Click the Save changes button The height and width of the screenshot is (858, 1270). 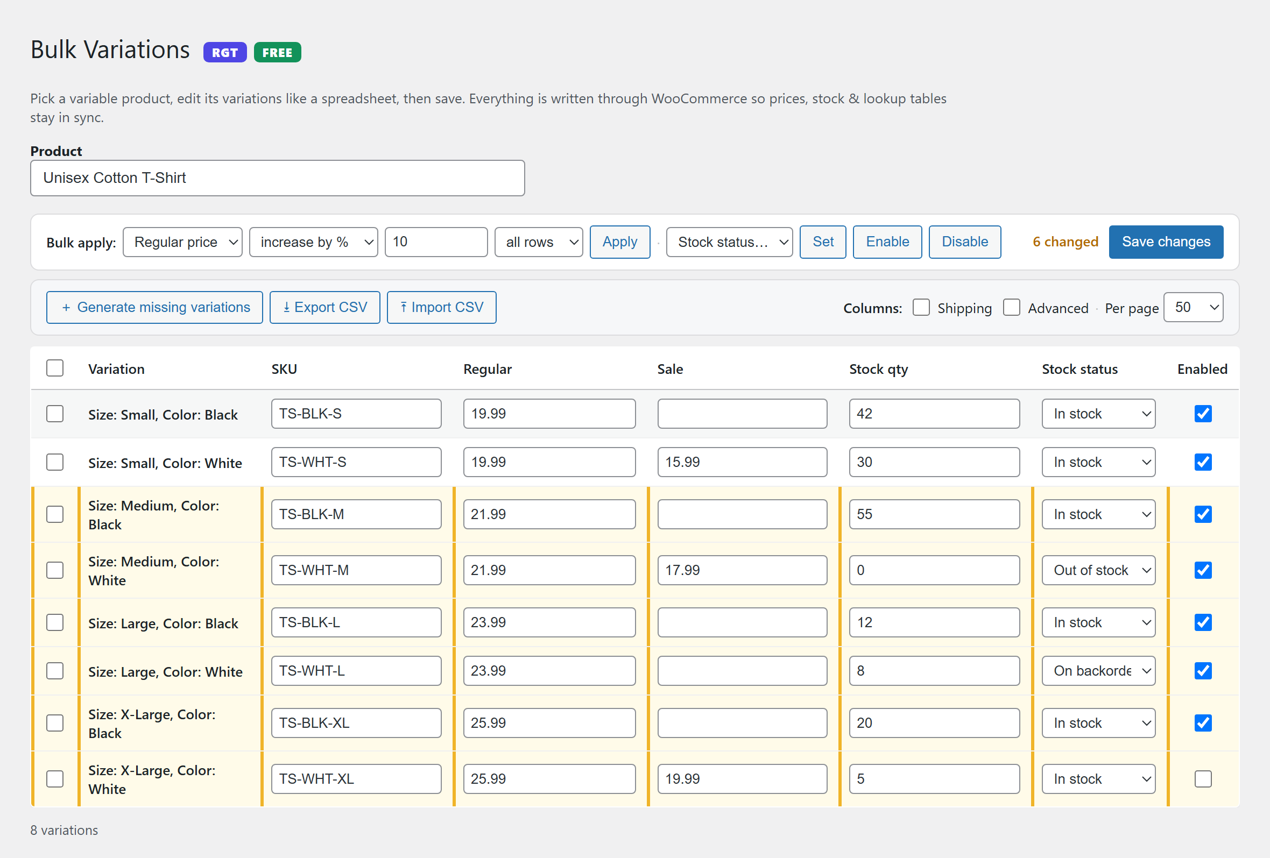tap(1166, 242)
